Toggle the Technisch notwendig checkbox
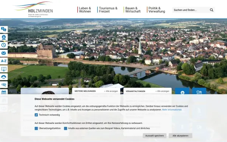227x142 pixels. [x=36, y=115]
